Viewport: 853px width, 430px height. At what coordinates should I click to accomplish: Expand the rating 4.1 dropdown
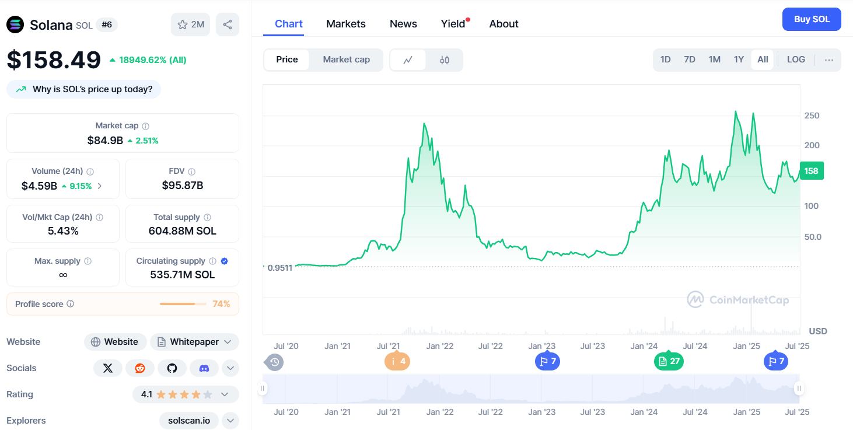[224, 394]
